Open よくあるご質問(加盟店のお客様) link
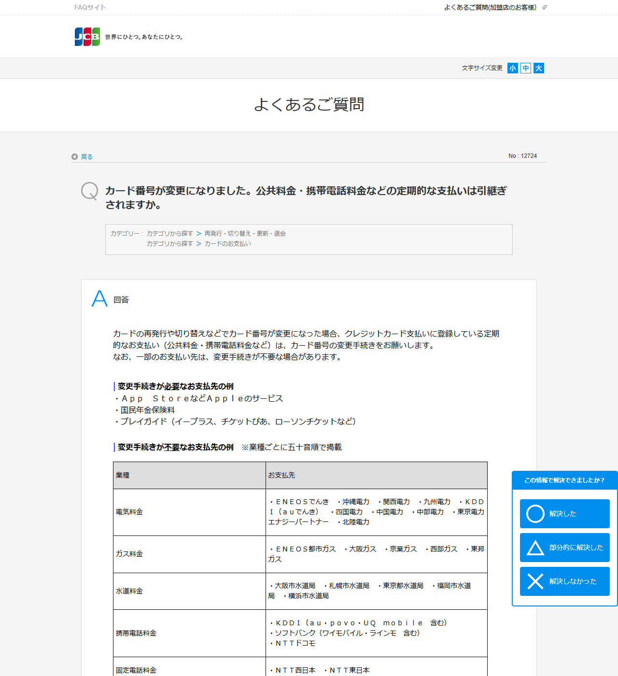The height and width of the screenshot is (676, 618). pos(490,7)
